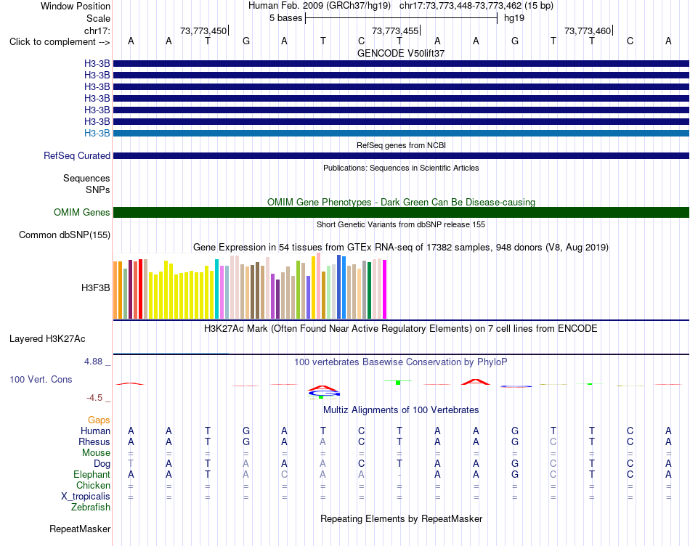Open the GENCODE V50lift37 track title
Image resolution: width=690 pixels, height=546 pixels.
tap(401, 53)
